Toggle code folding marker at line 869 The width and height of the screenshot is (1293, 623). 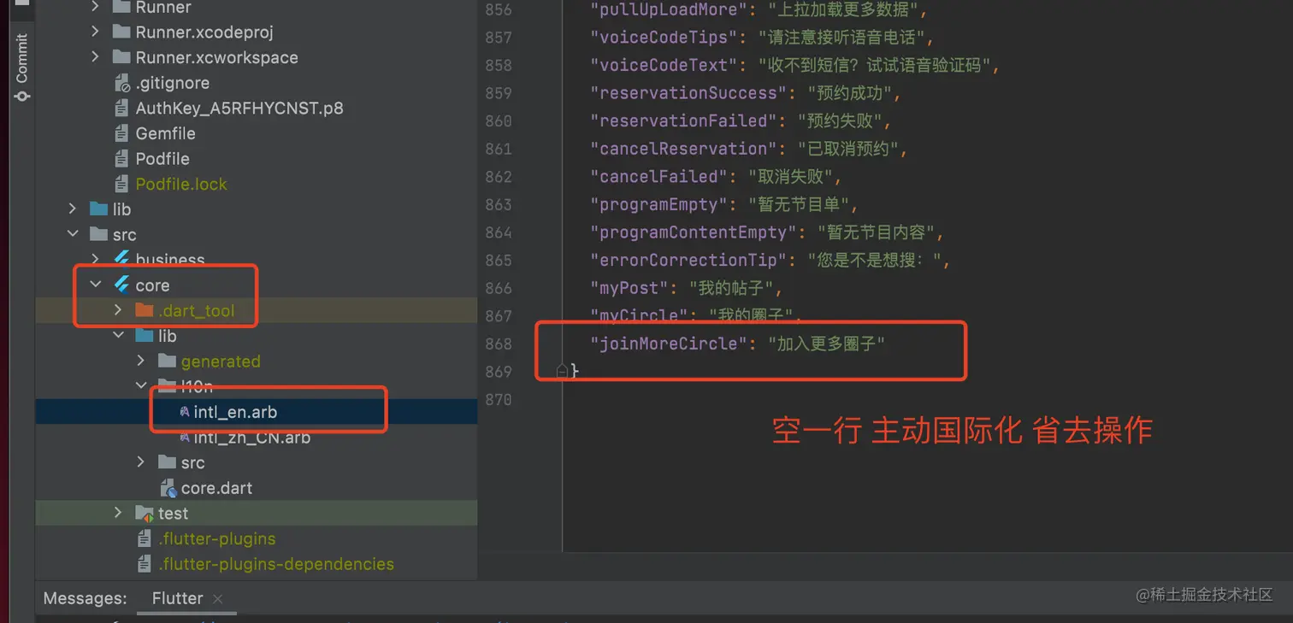563,371
